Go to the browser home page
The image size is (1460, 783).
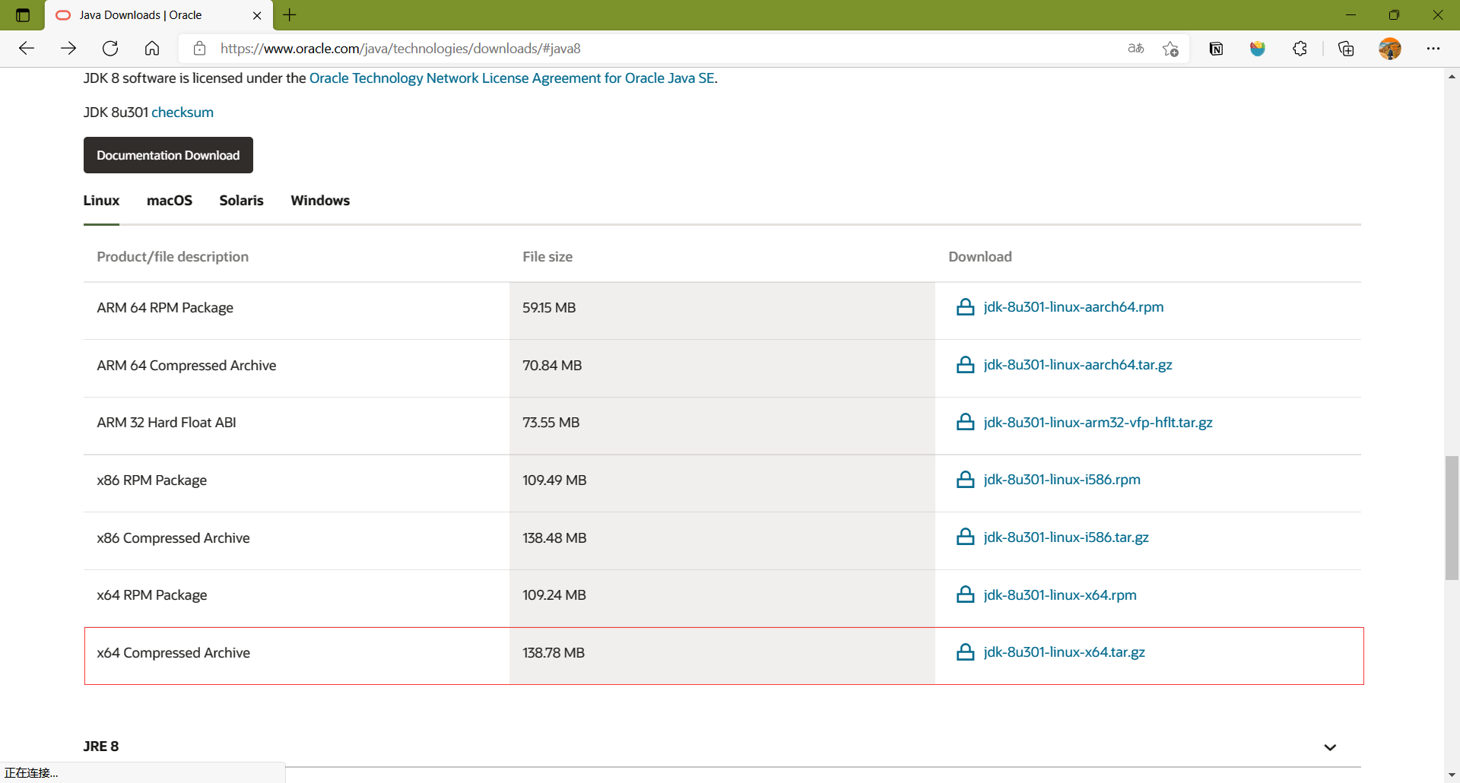[x=152, y=49]
